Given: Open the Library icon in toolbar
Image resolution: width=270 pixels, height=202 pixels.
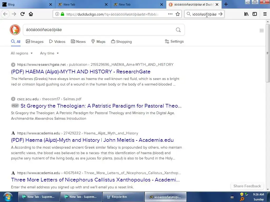Looking at the screenshot, I should [x=246, y=14].
